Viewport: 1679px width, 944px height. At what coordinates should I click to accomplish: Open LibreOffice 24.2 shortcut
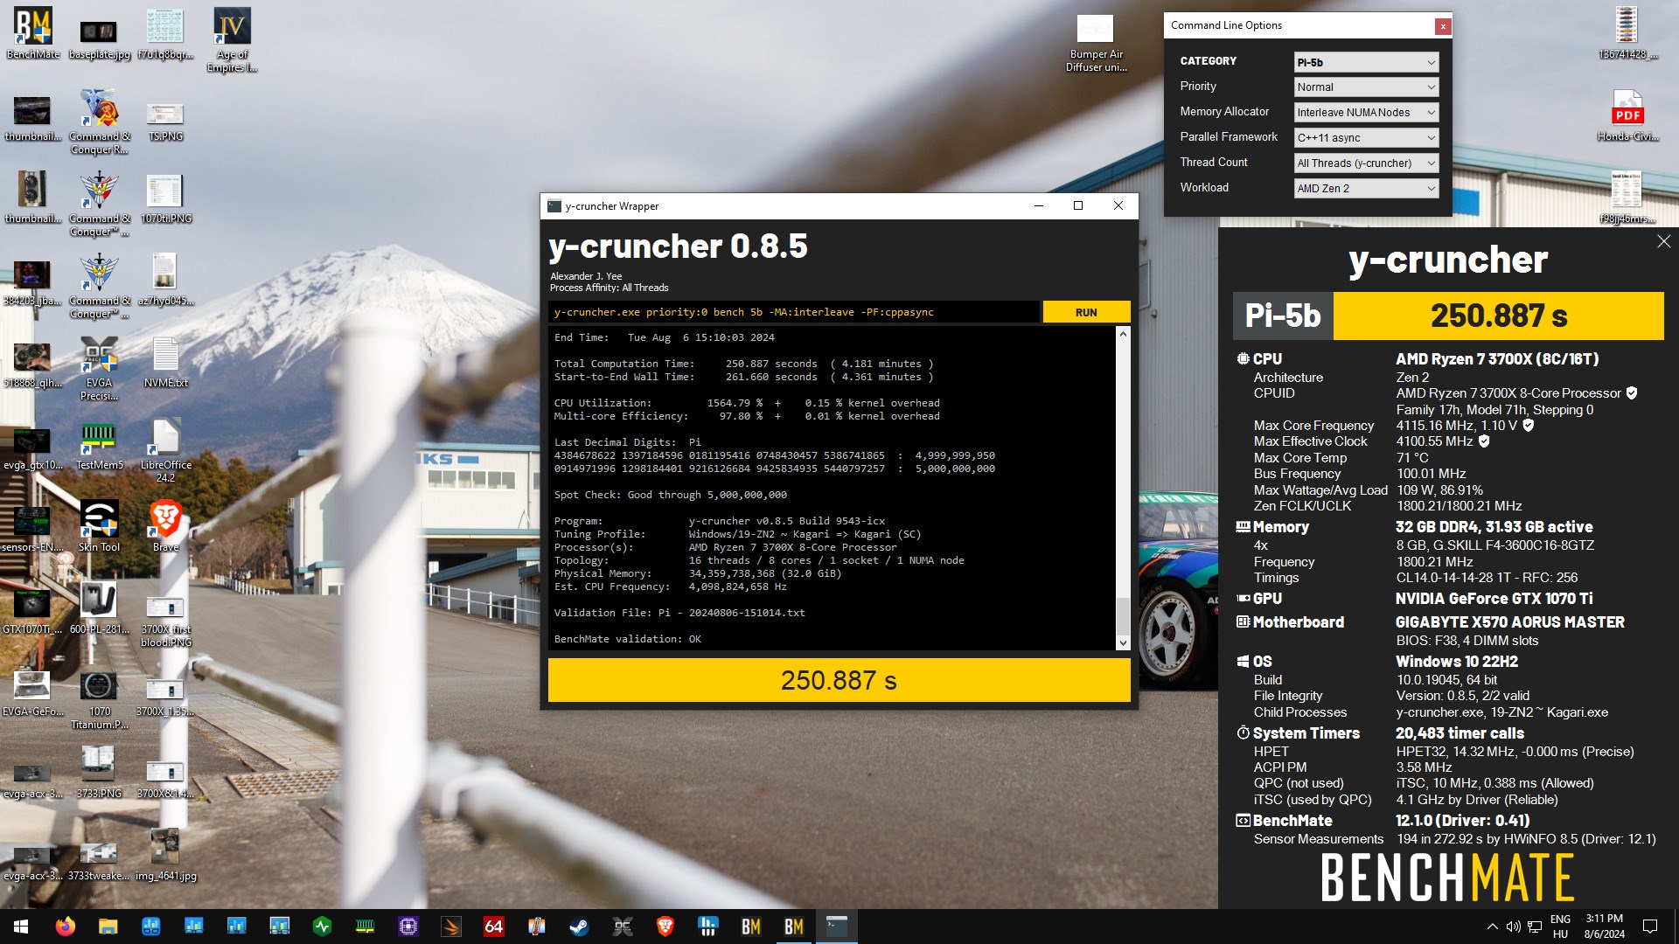pos(165,450)
